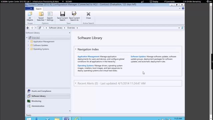This screenshot has width=213, height=120.
Task: Collapse the Software Library navigation pane
Action: (70, 33)
